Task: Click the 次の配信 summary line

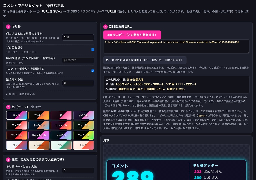Action: pos(145,89)
